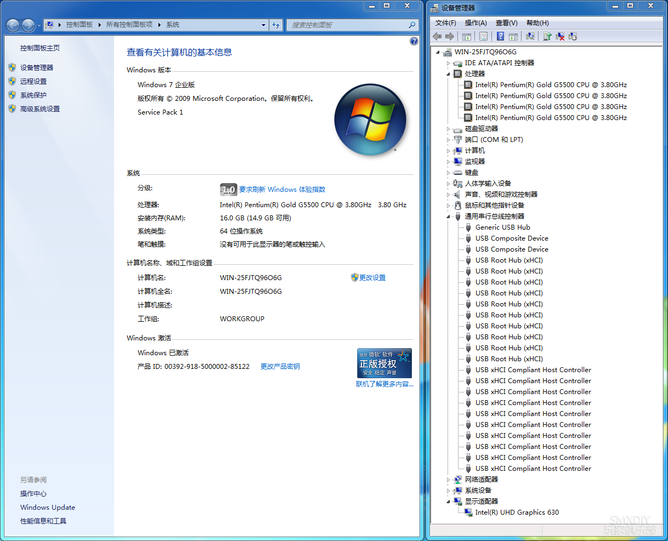
Task: Open the 文件(F) menu
Action: click(445, 23)
